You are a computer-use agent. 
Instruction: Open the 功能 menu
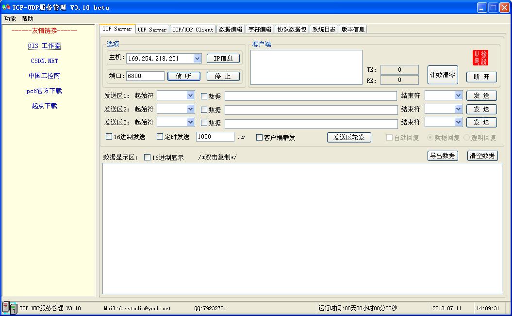click(10, 18)
